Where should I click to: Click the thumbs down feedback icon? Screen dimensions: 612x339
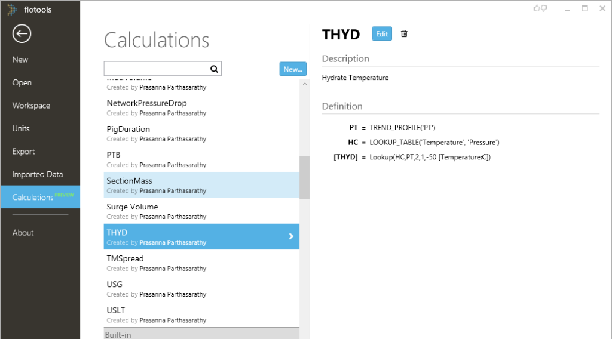[x=544, y=8]
